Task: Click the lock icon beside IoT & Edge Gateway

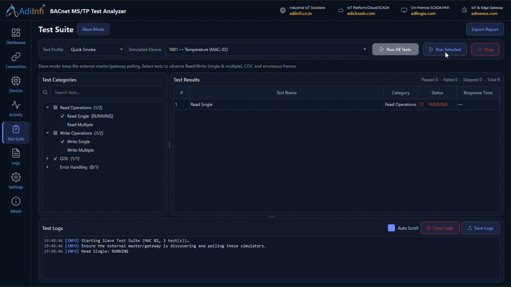Action: (464, 10)
